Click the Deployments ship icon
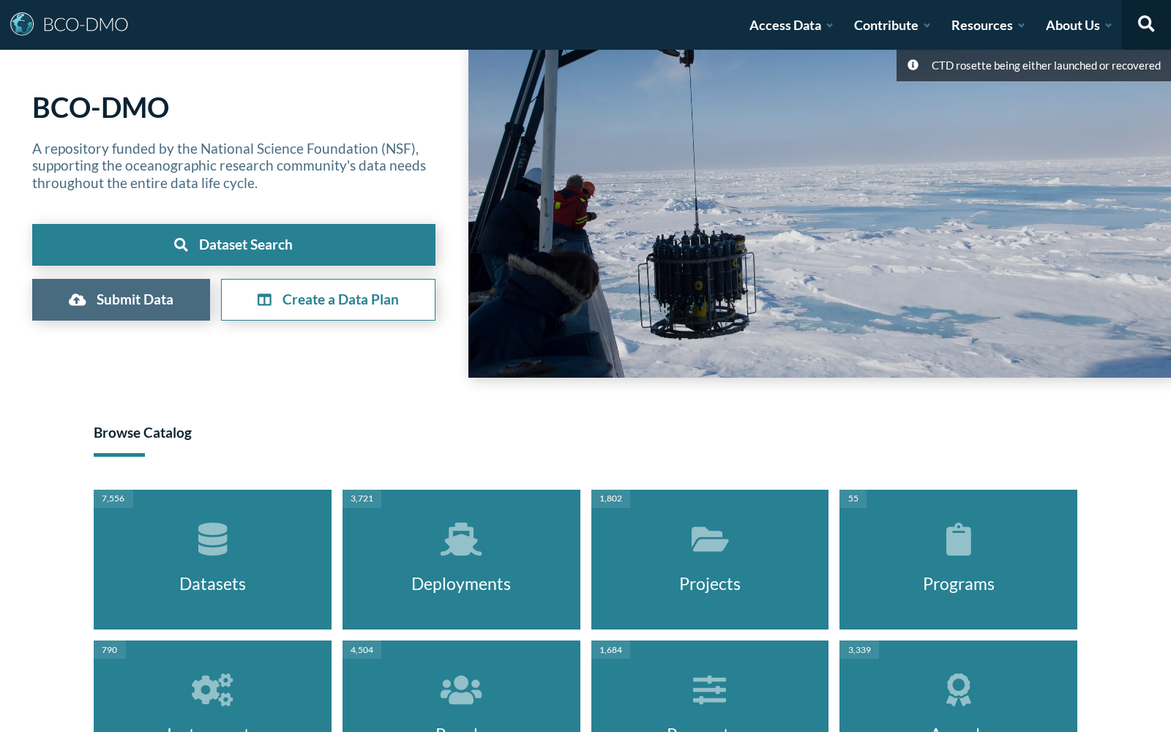 point(461,539)
